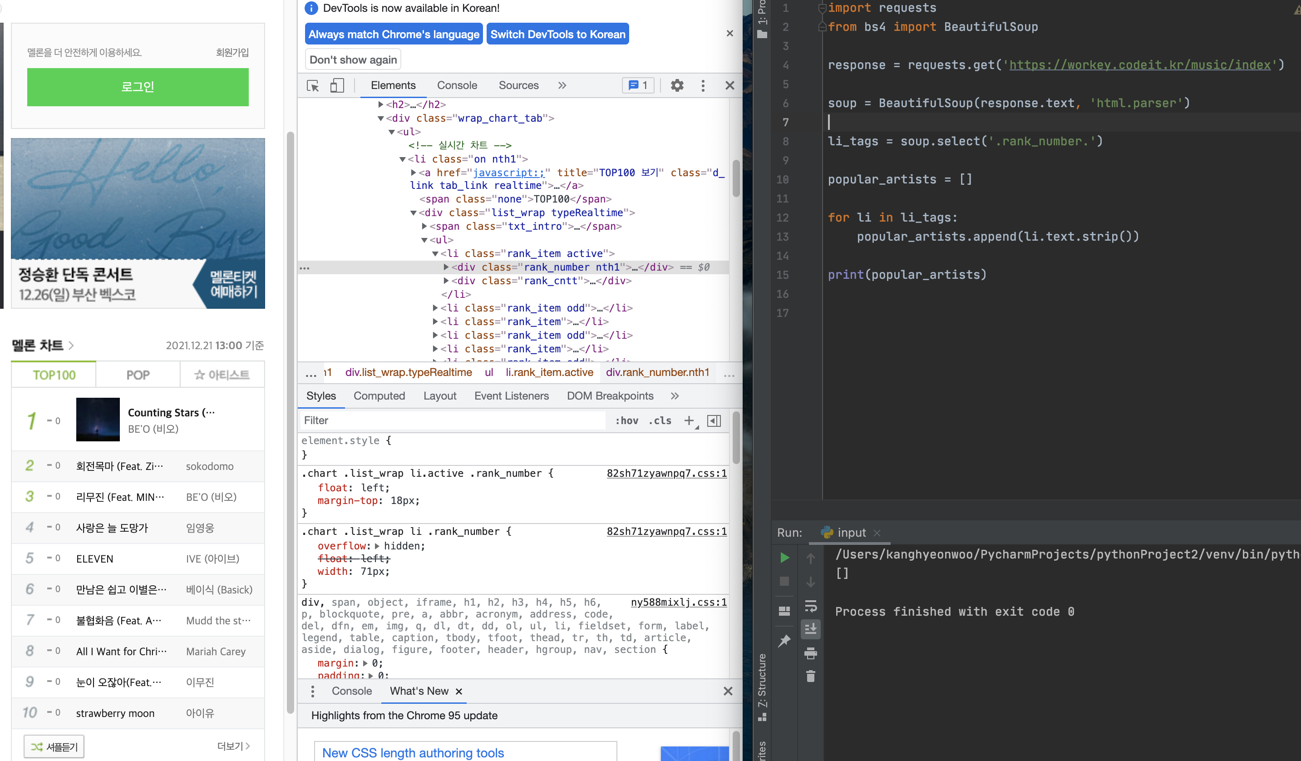Click the trash clear output icon
The image size is (1301, 761).
(811, 677)
